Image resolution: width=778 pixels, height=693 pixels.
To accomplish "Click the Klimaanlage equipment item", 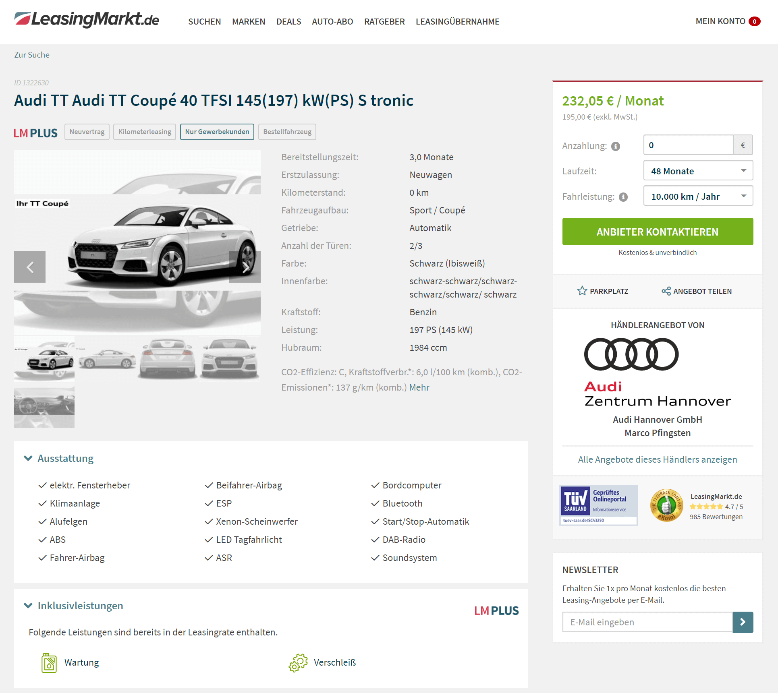I will [75, 503].
